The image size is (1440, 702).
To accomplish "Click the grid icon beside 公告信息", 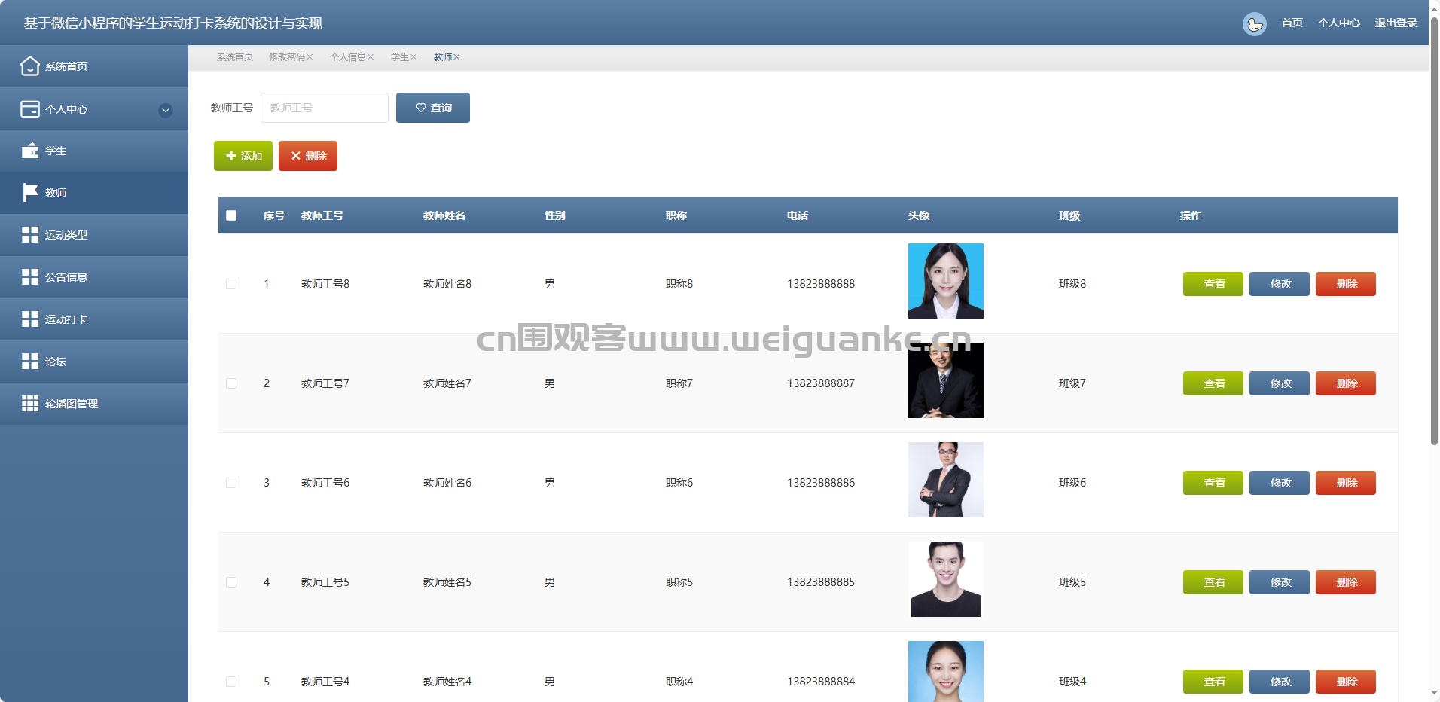I will [30, 277].
